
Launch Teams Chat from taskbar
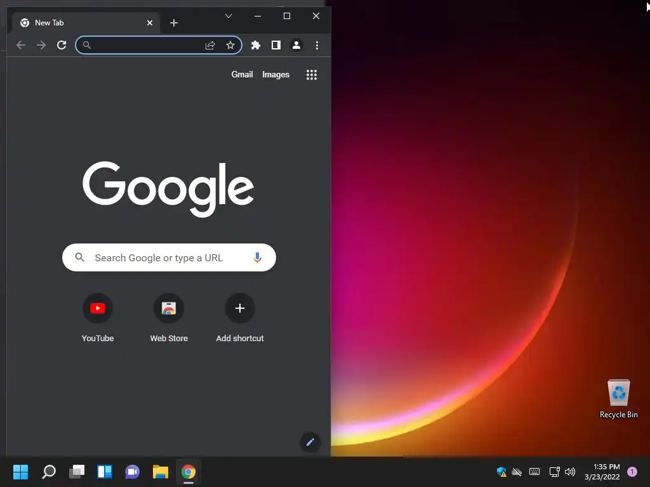coord(132,472)
